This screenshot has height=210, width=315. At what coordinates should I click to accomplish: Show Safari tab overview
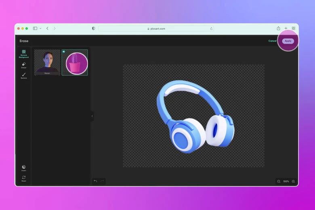click(293, 29)
